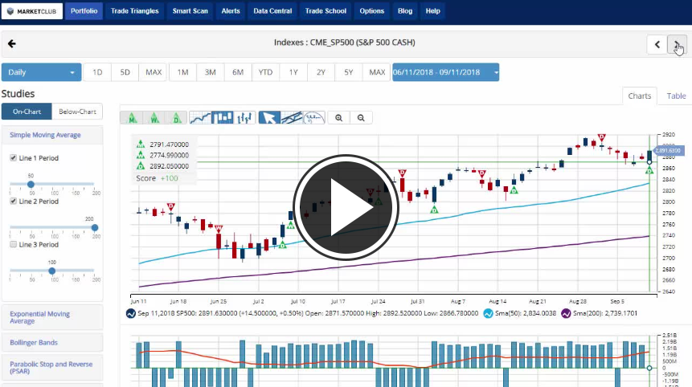This screenshot has width=692, height=387.
Task: Select the On-Chart studies tab
Action: click(x=27, y=112)
